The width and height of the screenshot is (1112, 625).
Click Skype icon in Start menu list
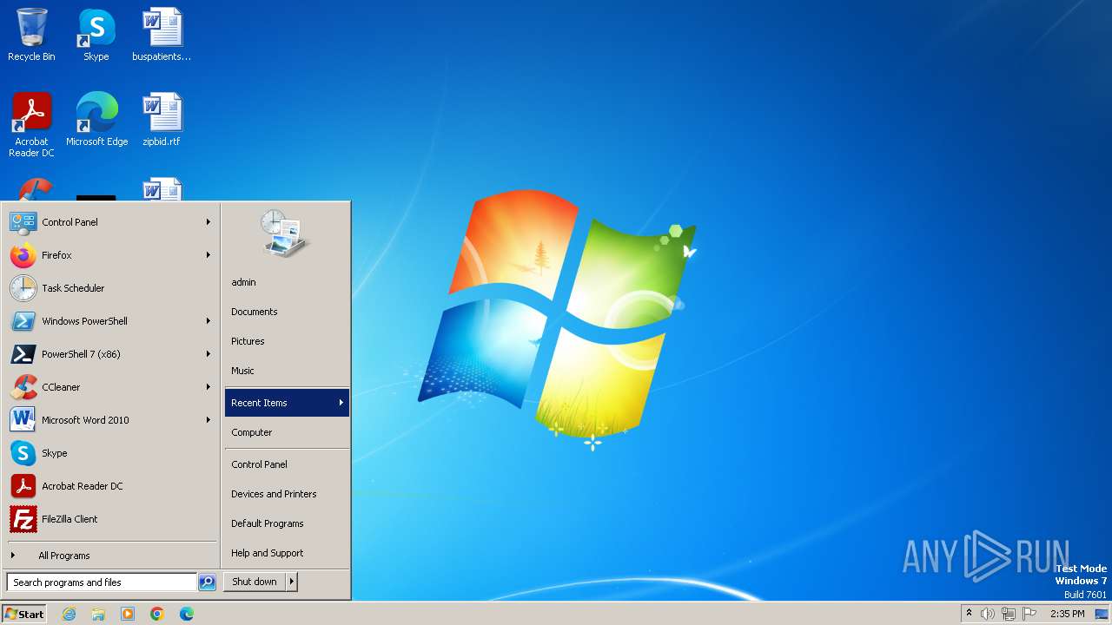point(23,453)
